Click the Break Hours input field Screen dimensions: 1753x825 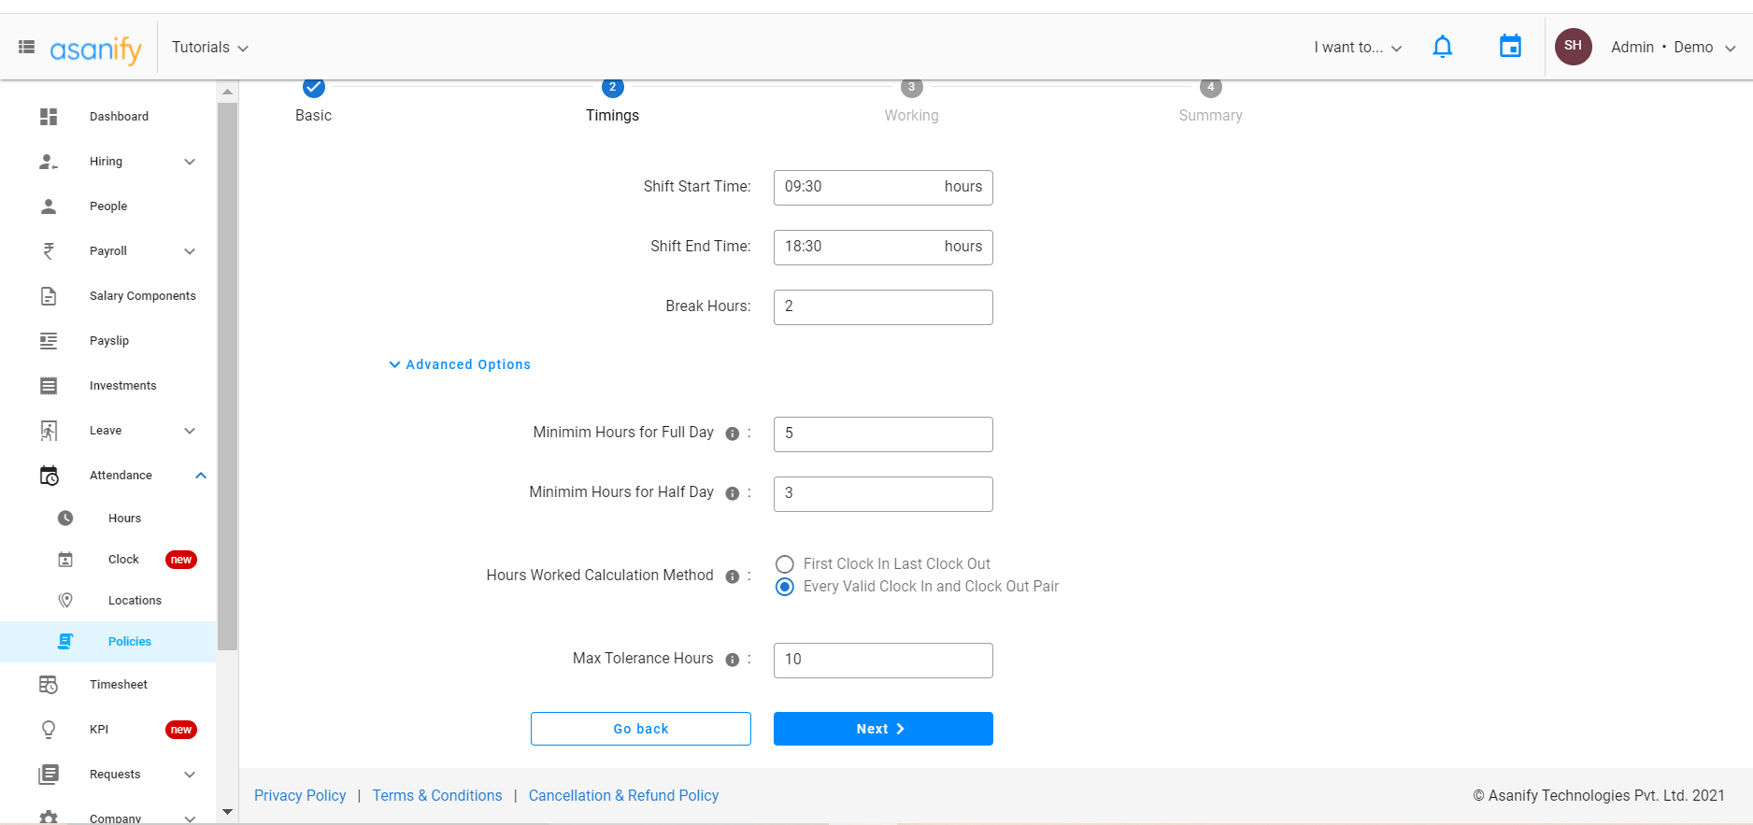(882, 307)
